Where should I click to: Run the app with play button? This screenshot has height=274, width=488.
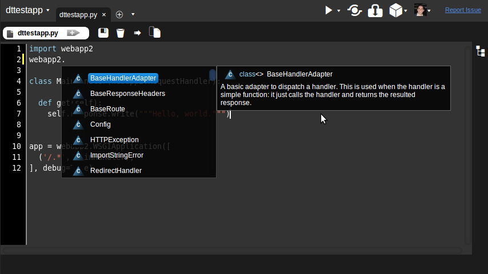point(329,10)
